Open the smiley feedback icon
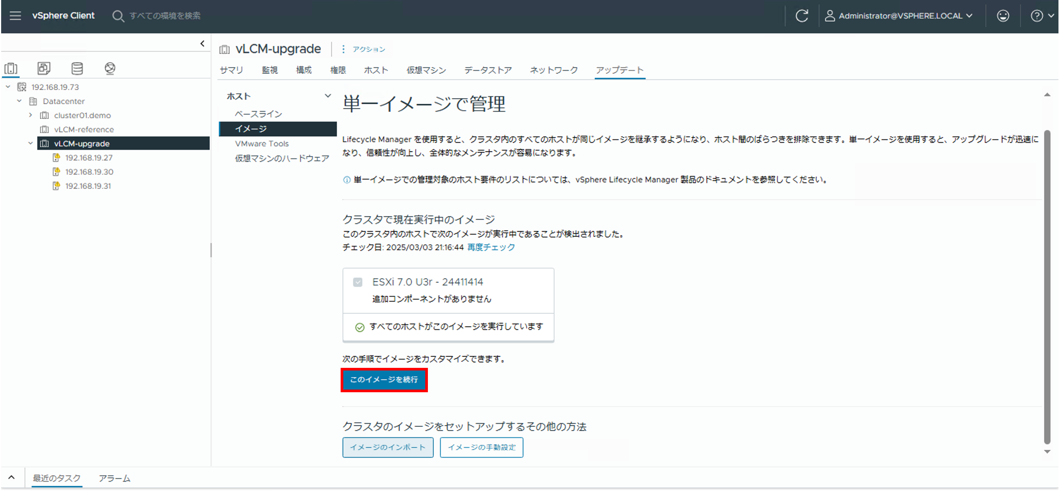 click(x=1002, y=16)
